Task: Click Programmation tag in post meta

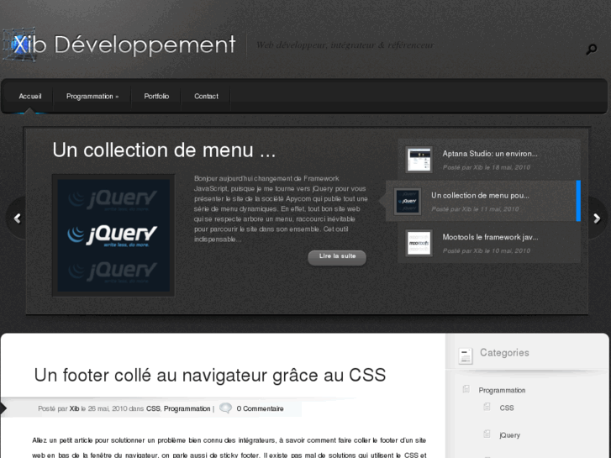Action: pos(187,408)
